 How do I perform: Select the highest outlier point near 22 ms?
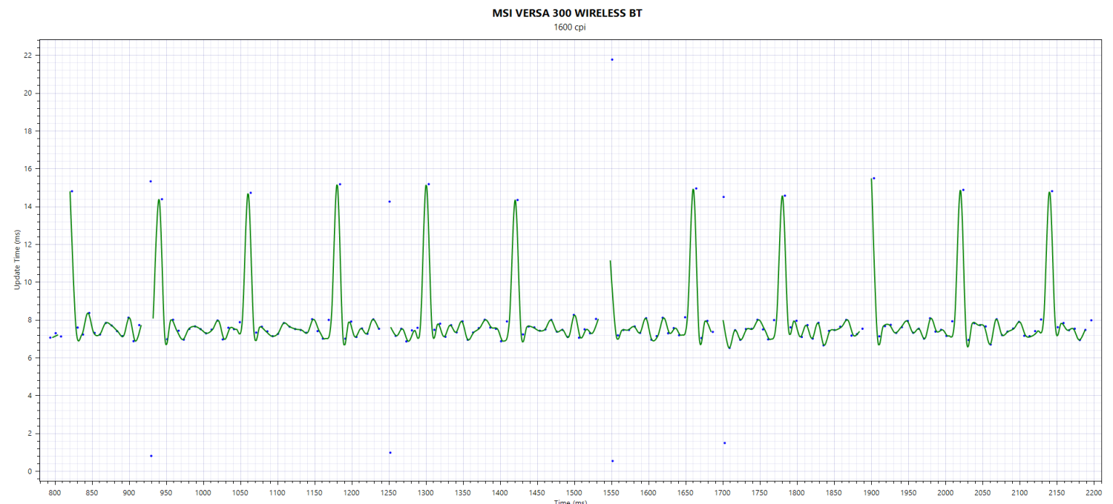coord(612,59)
